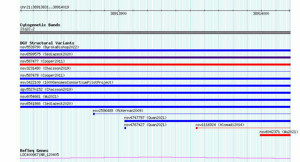Click the nsv5539790 (ByrskaBishop2022) label

50,47
